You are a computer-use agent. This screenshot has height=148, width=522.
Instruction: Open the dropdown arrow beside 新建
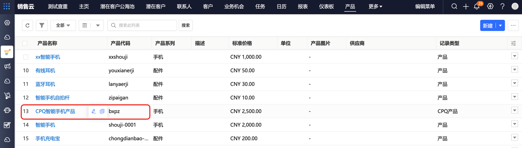pyautogui.click(x=500, y=26)
